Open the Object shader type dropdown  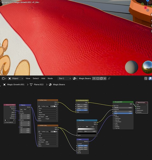[x=16, y=78]
